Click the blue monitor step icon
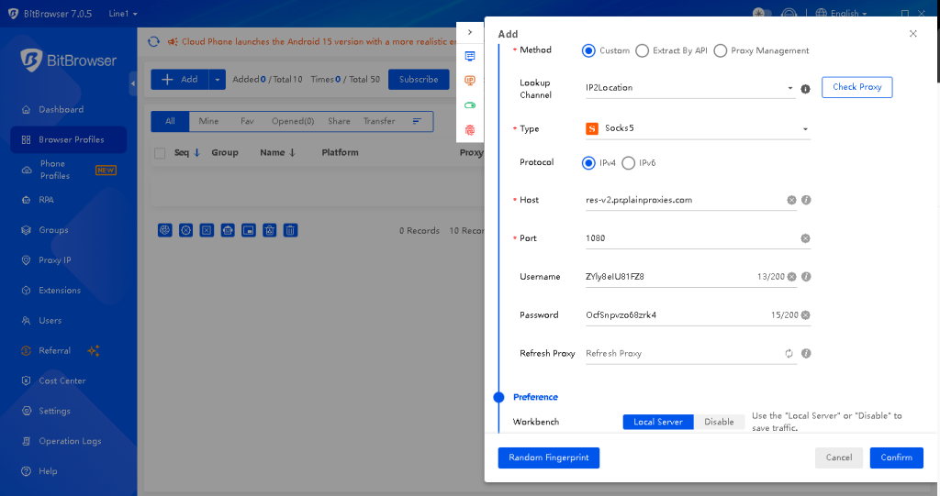940x496 pixels. click(470, 56)
